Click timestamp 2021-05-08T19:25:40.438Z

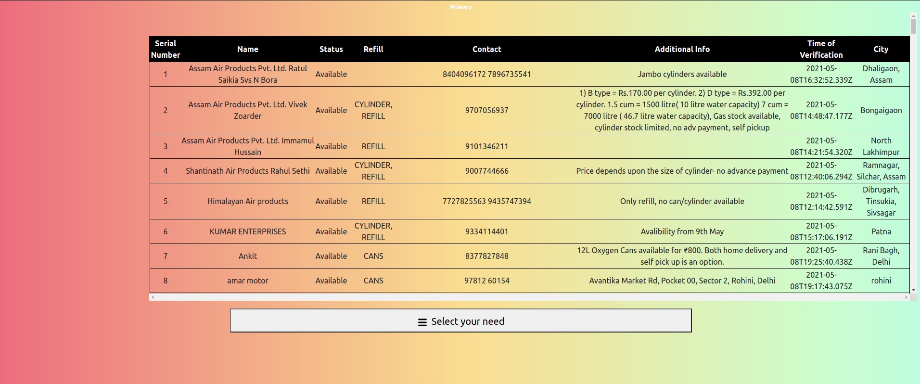click(x=821, y=256)
